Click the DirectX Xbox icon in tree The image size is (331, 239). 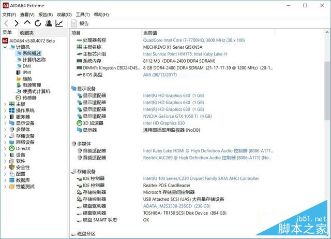[x=12, y=148]
